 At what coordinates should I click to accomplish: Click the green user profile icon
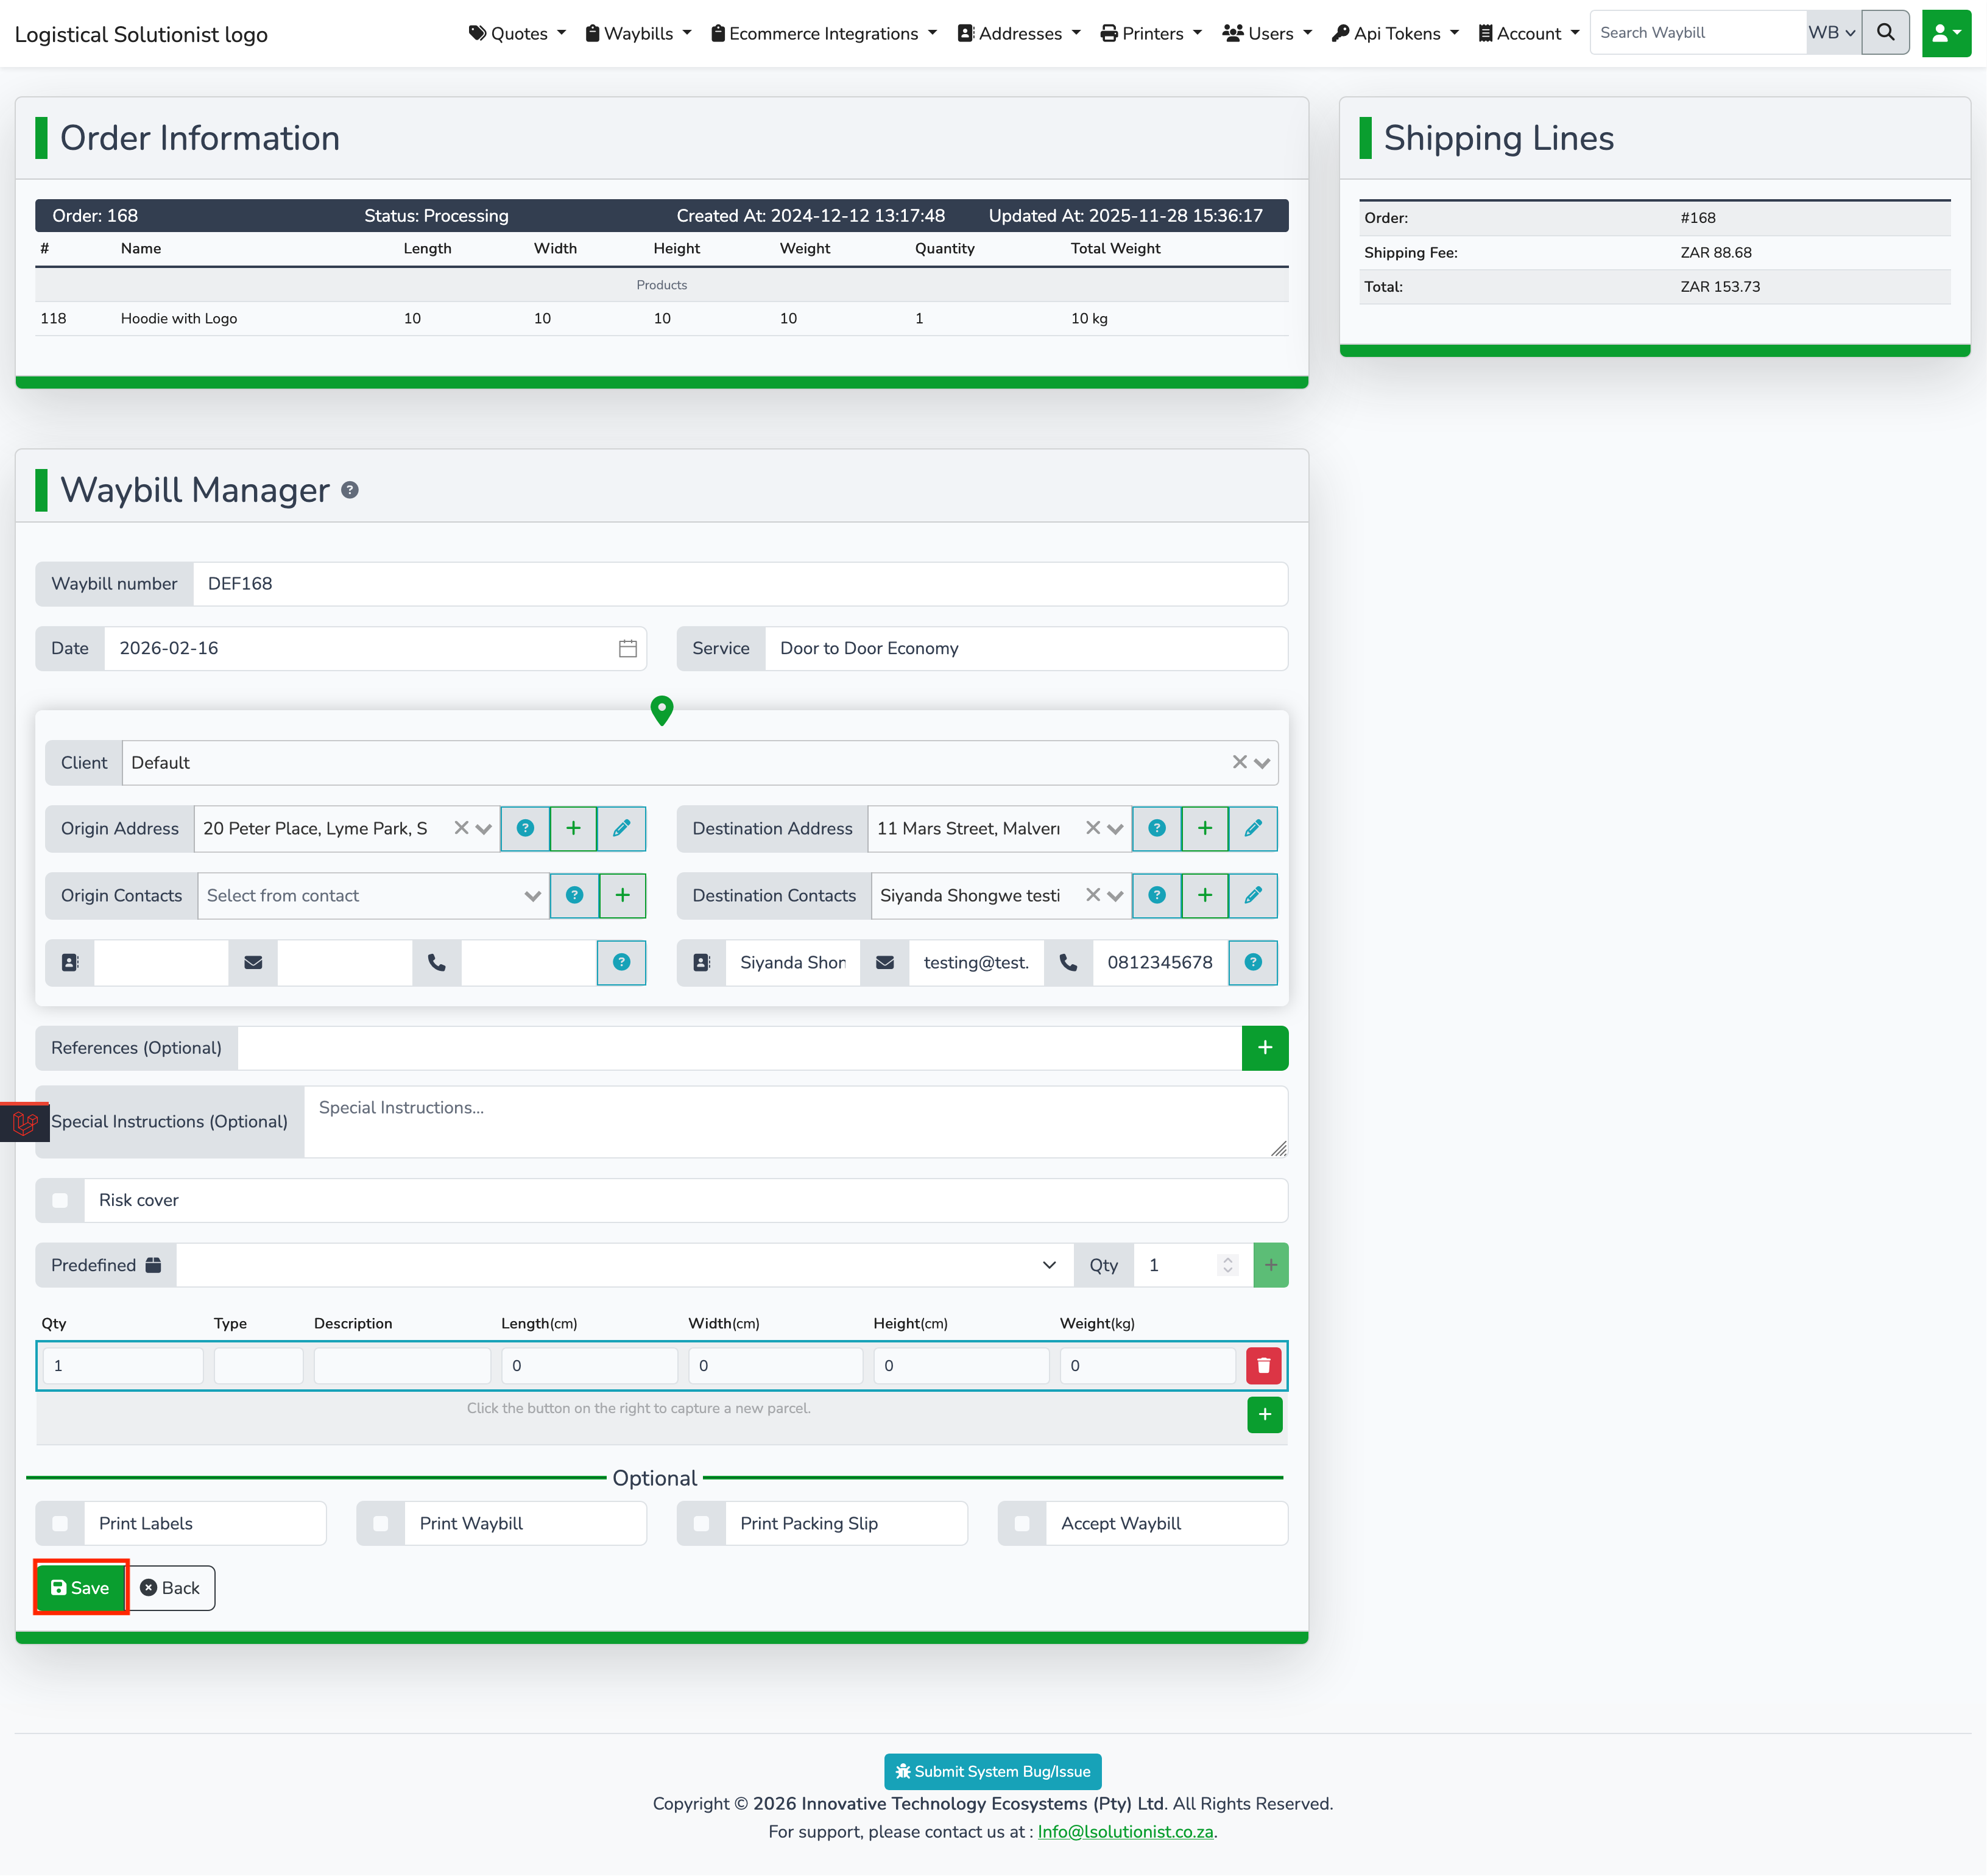point(1945,33)
